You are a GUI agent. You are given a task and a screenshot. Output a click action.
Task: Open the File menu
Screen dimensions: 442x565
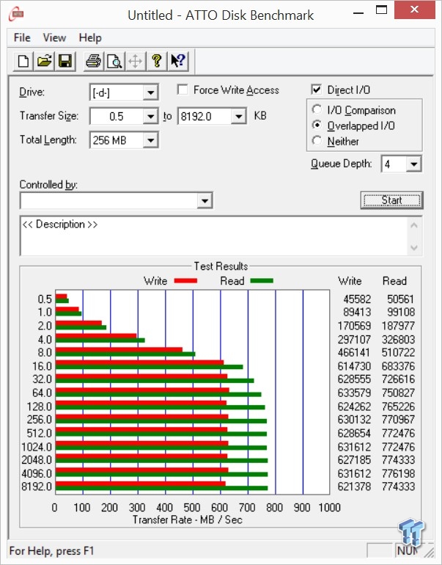coord(22,37)
